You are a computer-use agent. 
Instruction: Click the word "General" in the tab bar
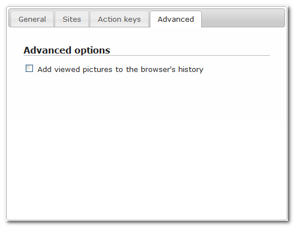coord(32,20)
